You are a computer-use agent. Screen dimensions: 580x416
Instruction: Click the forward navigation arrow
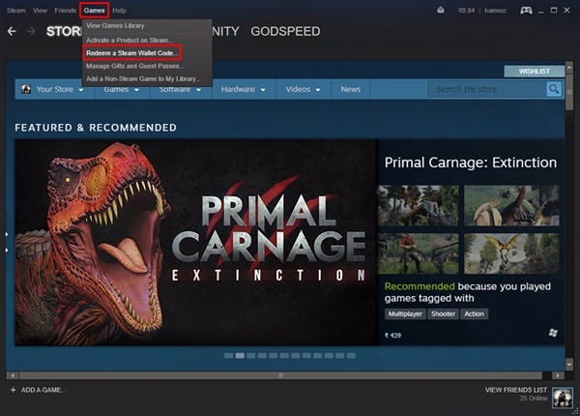coord(32,32)
